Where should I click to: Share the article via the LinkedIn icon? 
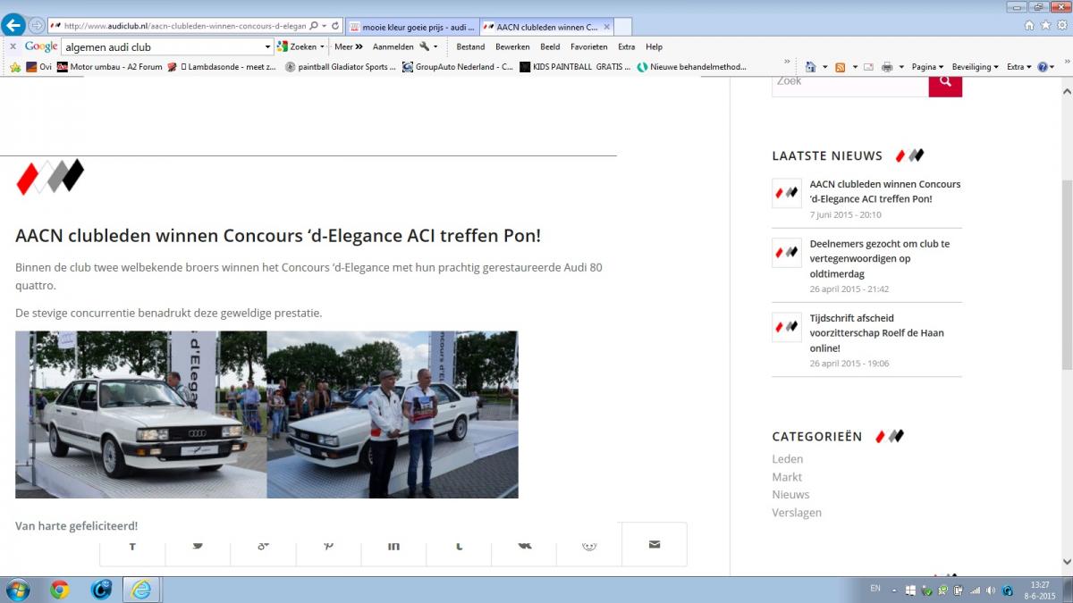393,545
